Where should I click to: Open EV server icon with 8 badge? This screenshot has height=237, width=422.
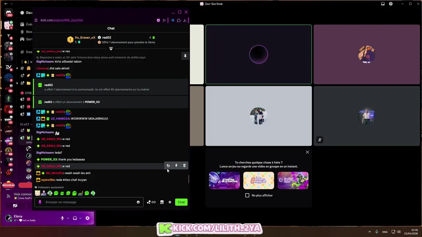click(x=9, y=67)
